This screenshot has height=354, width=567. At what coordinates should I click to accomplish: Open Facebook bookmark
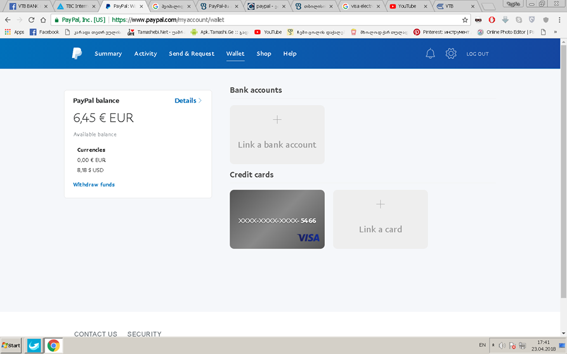44,32
